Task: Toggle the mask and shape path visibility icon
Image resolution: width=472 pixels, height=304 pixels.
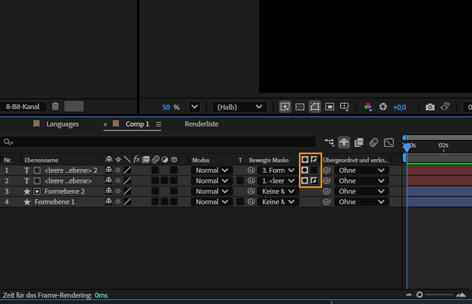Action: pos(314,107)
